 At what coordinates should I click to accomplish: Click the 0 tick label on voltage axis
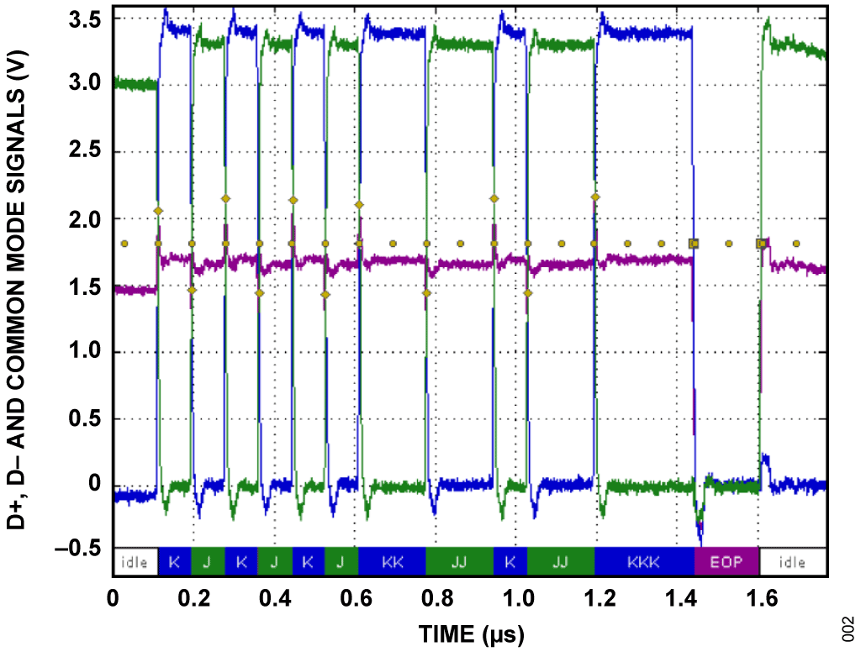95,484
